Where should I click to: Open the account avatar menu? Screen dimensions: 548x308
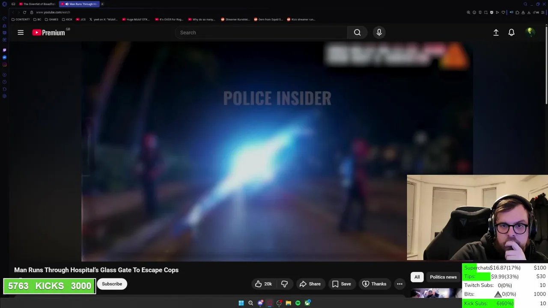coord(530,32)
